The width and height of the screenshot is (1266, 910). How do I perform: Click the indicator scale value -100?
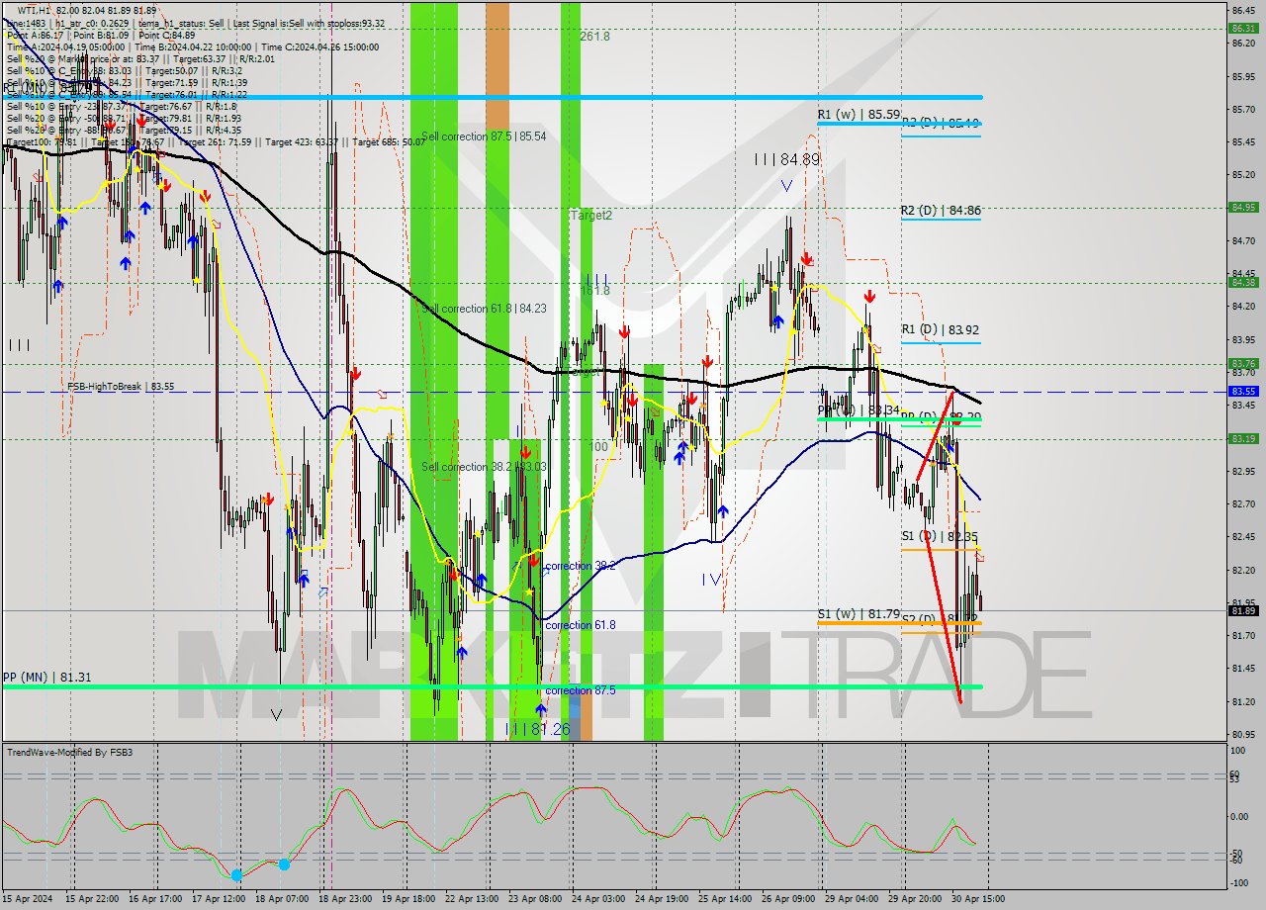click(1241, 883)
